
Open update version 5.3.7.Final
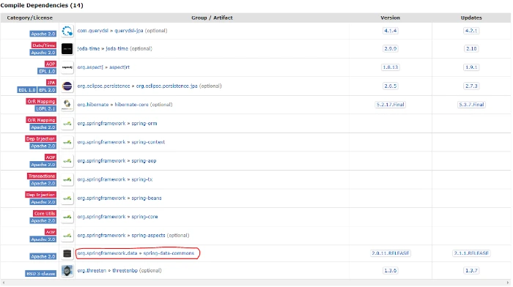[471, 105]
